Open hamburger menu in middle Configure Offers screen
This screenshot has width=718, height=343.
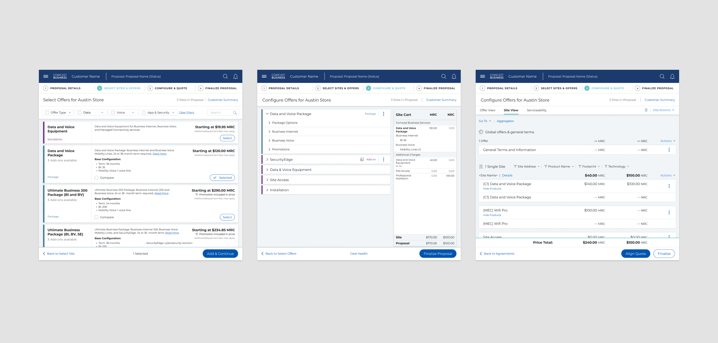[x=264, y=76]
